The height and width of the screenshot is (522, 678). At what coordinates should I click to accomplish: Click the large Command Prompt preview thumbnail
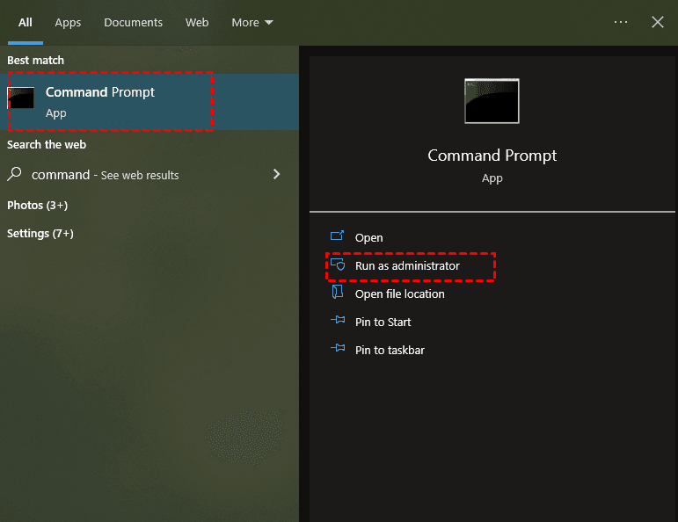pos(492,101)
